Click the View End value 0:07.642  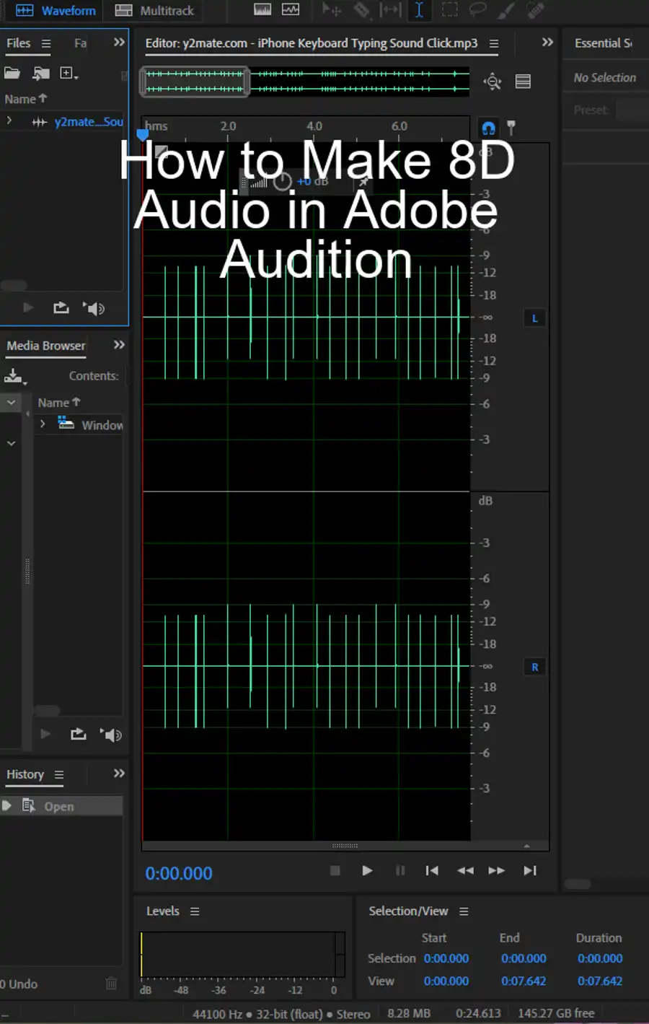point(524,981)
